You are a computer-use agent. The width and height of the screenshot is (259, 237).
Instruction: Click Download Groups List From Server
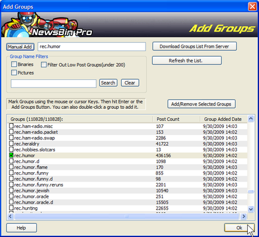[x=195, y=46]
